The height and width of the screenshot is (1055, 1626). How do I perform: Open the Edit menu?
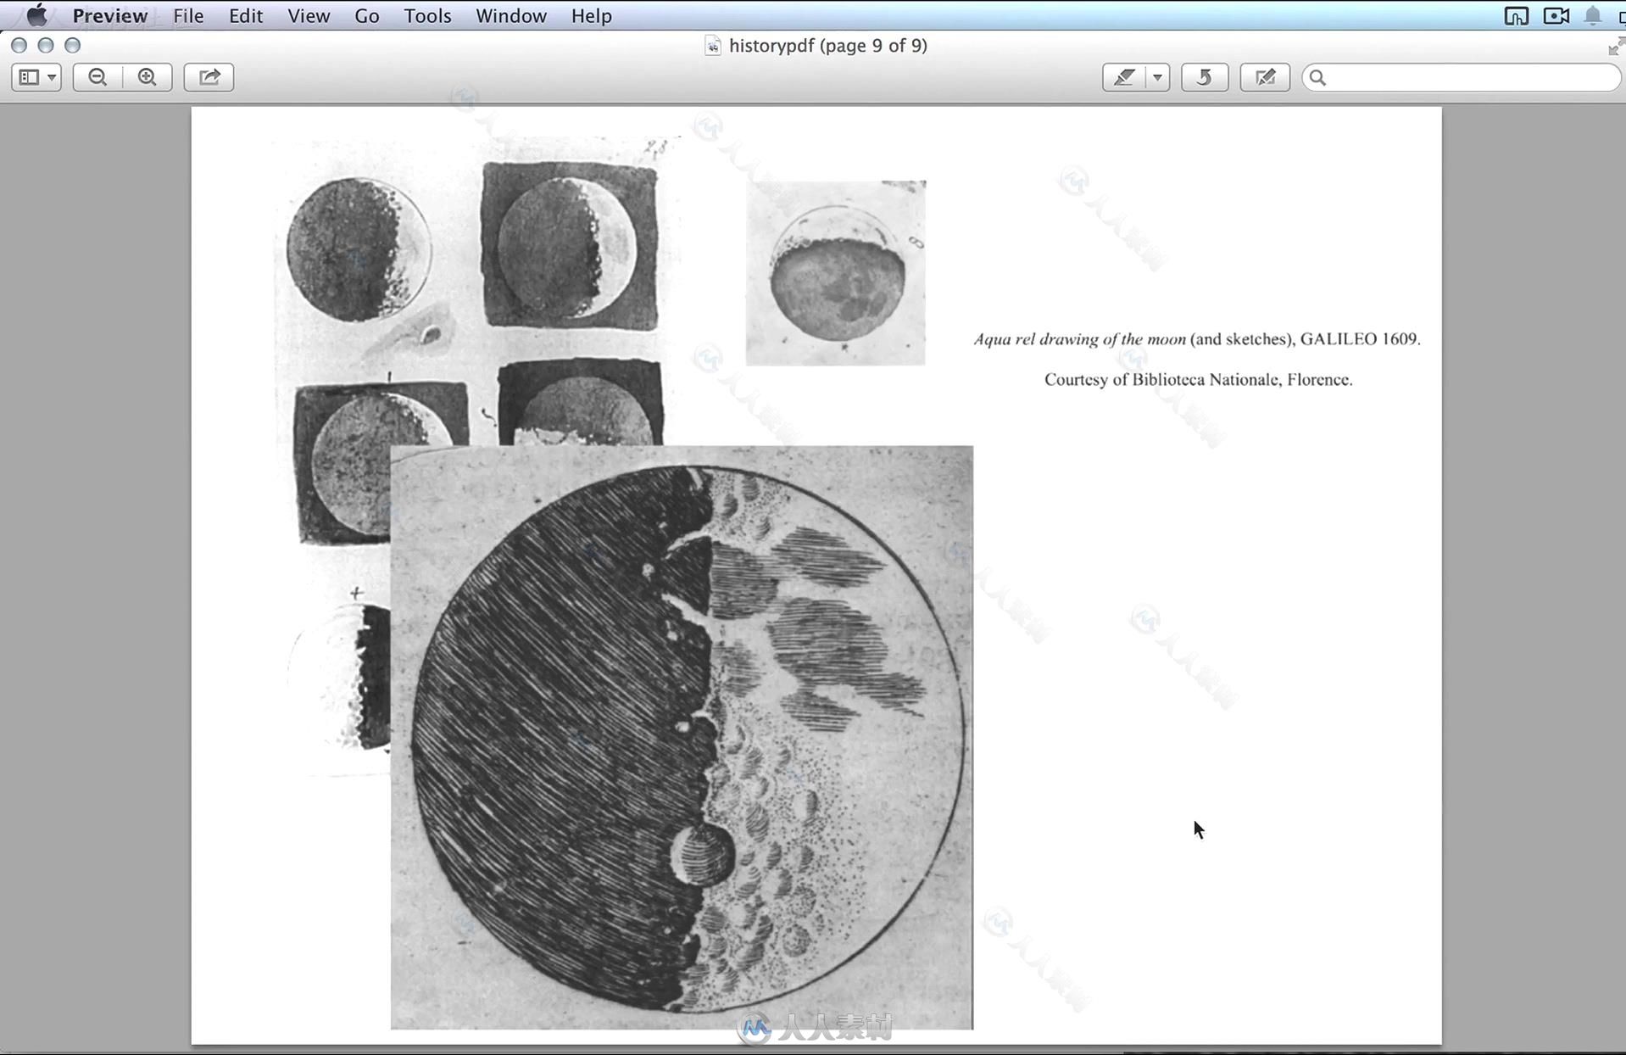point(246,15)
